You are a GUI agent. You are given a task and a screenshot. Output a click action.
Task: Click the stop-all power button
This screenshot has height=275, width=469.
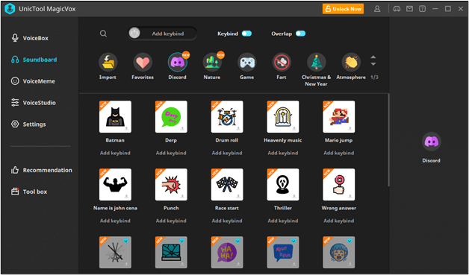pos(134,34)
